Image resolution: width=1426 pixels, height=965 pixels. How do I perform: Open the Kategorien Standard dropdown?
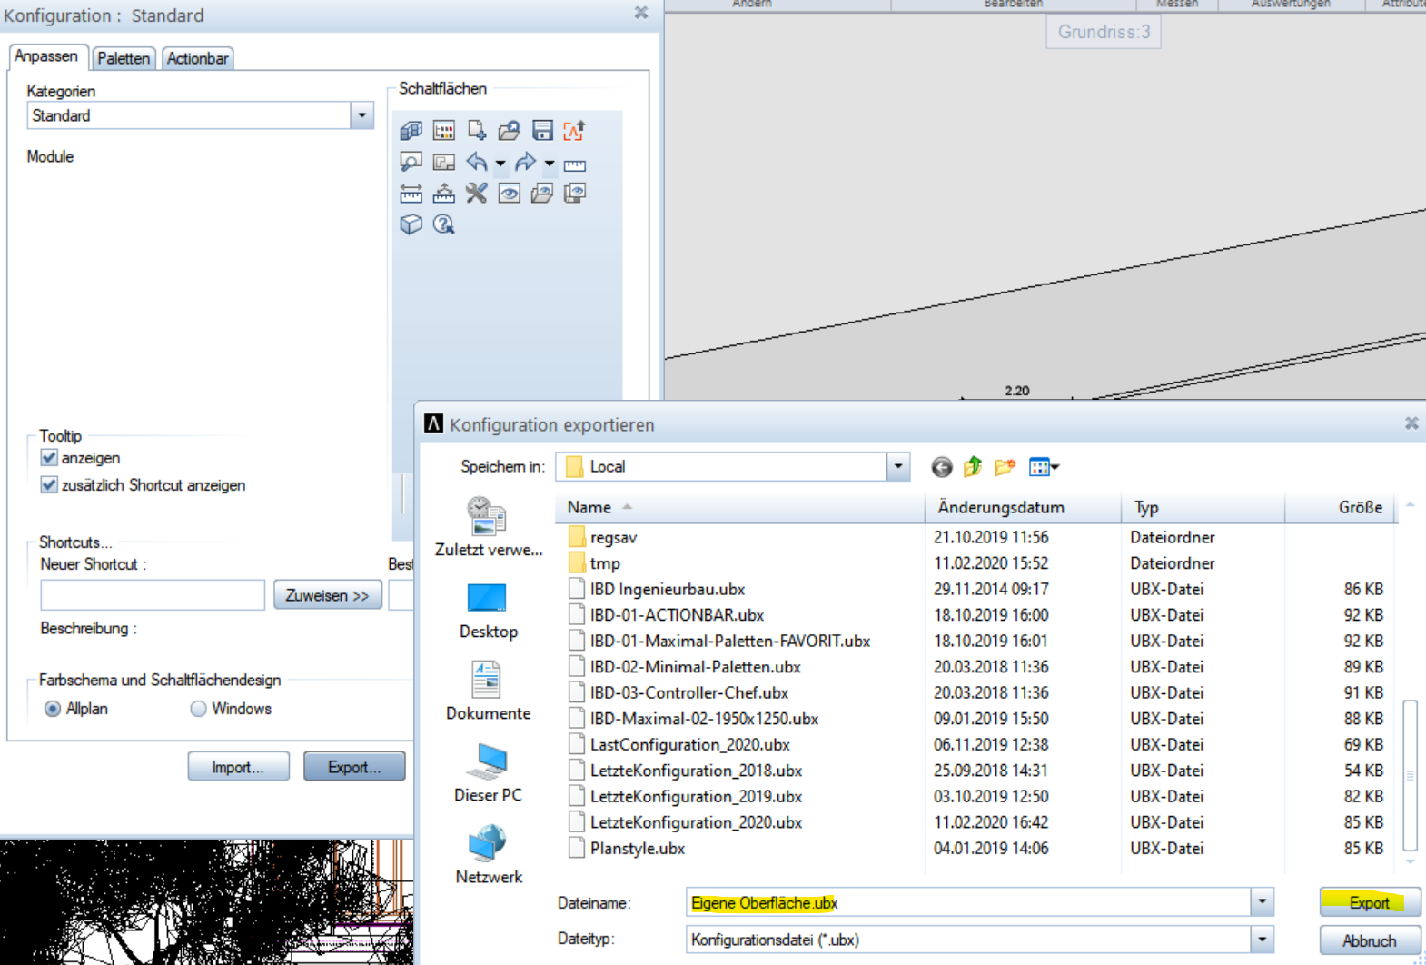pos(361,115)
